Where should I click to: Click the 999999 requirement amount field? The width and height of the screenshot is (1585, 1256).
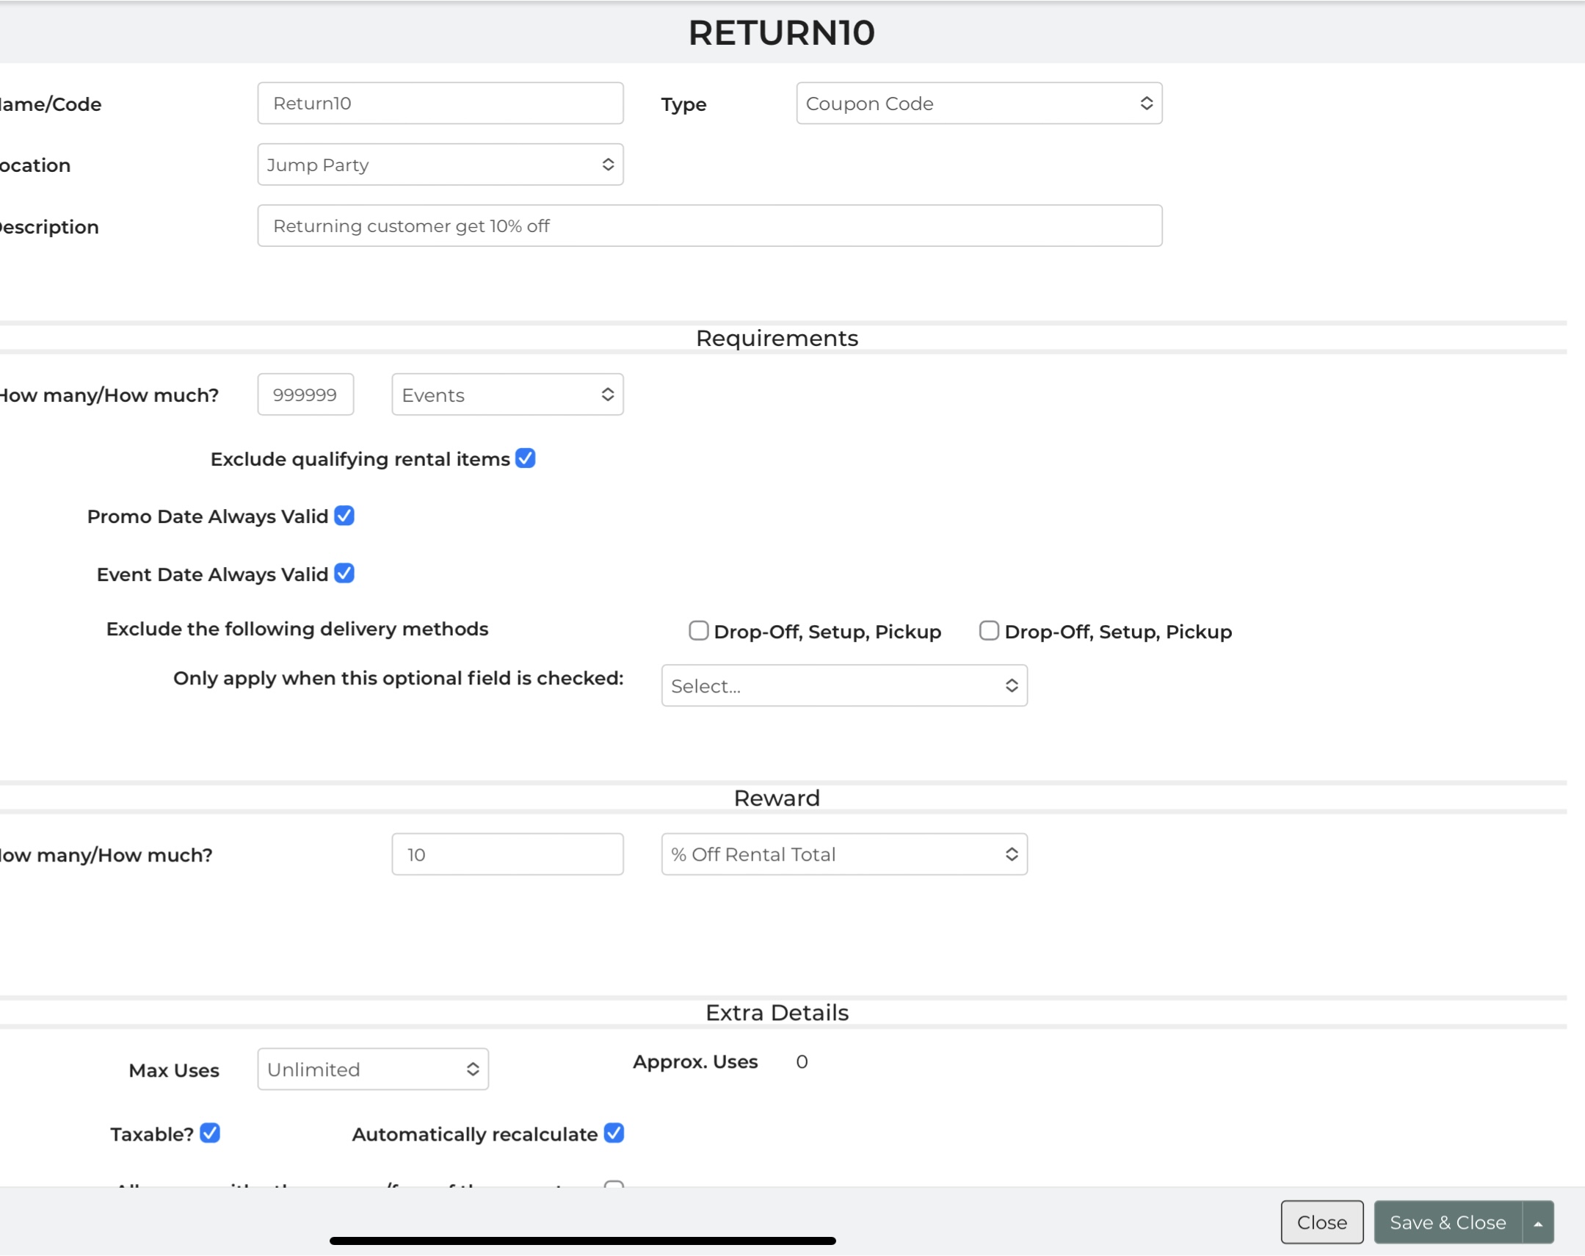pos(305,395)
